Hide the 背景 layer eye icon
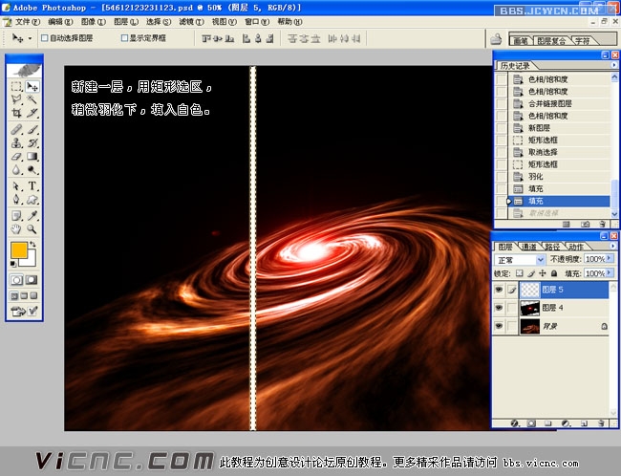Viewport: 621px width, 476px height. (499, 326)
